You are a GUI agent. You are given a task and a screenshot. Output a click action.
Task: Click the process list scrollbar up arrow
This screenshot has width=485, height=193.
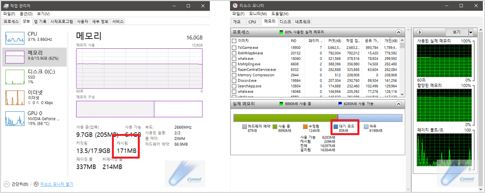tap(402, 40)
